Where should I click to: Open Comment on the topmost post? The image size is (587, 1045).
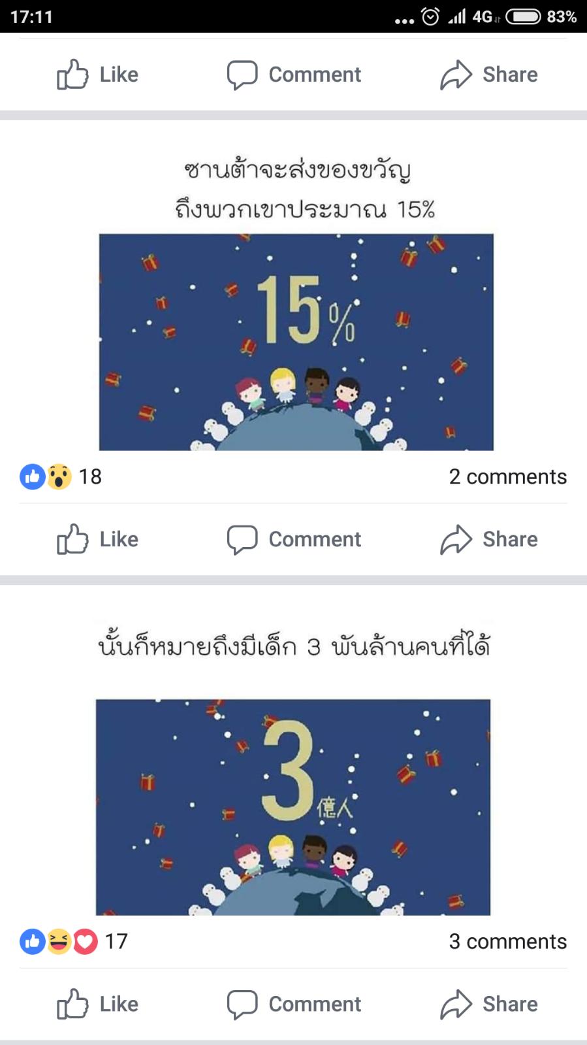coord(294,75)
